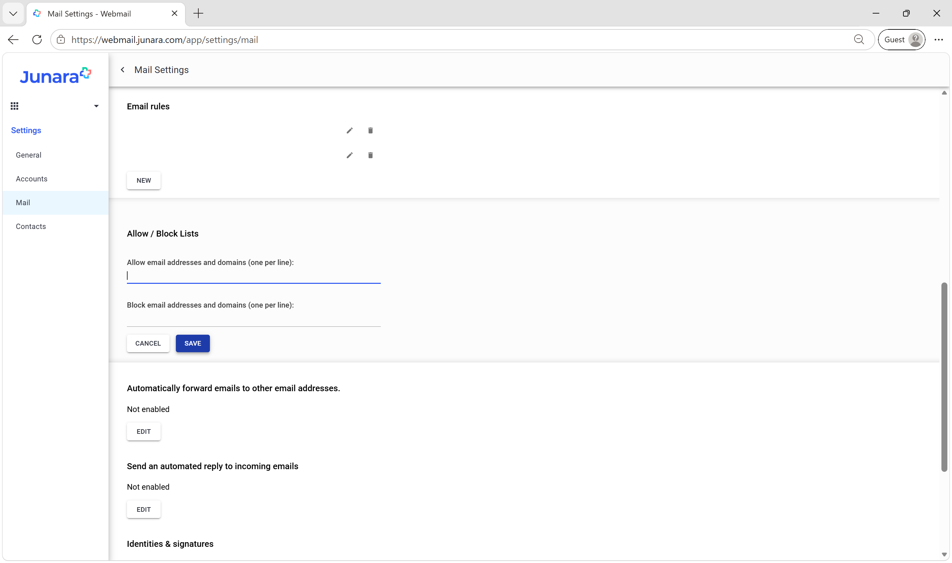Open browser zoom indicator icon
Viewport: 952px width, 563px height.
point(859,40)
